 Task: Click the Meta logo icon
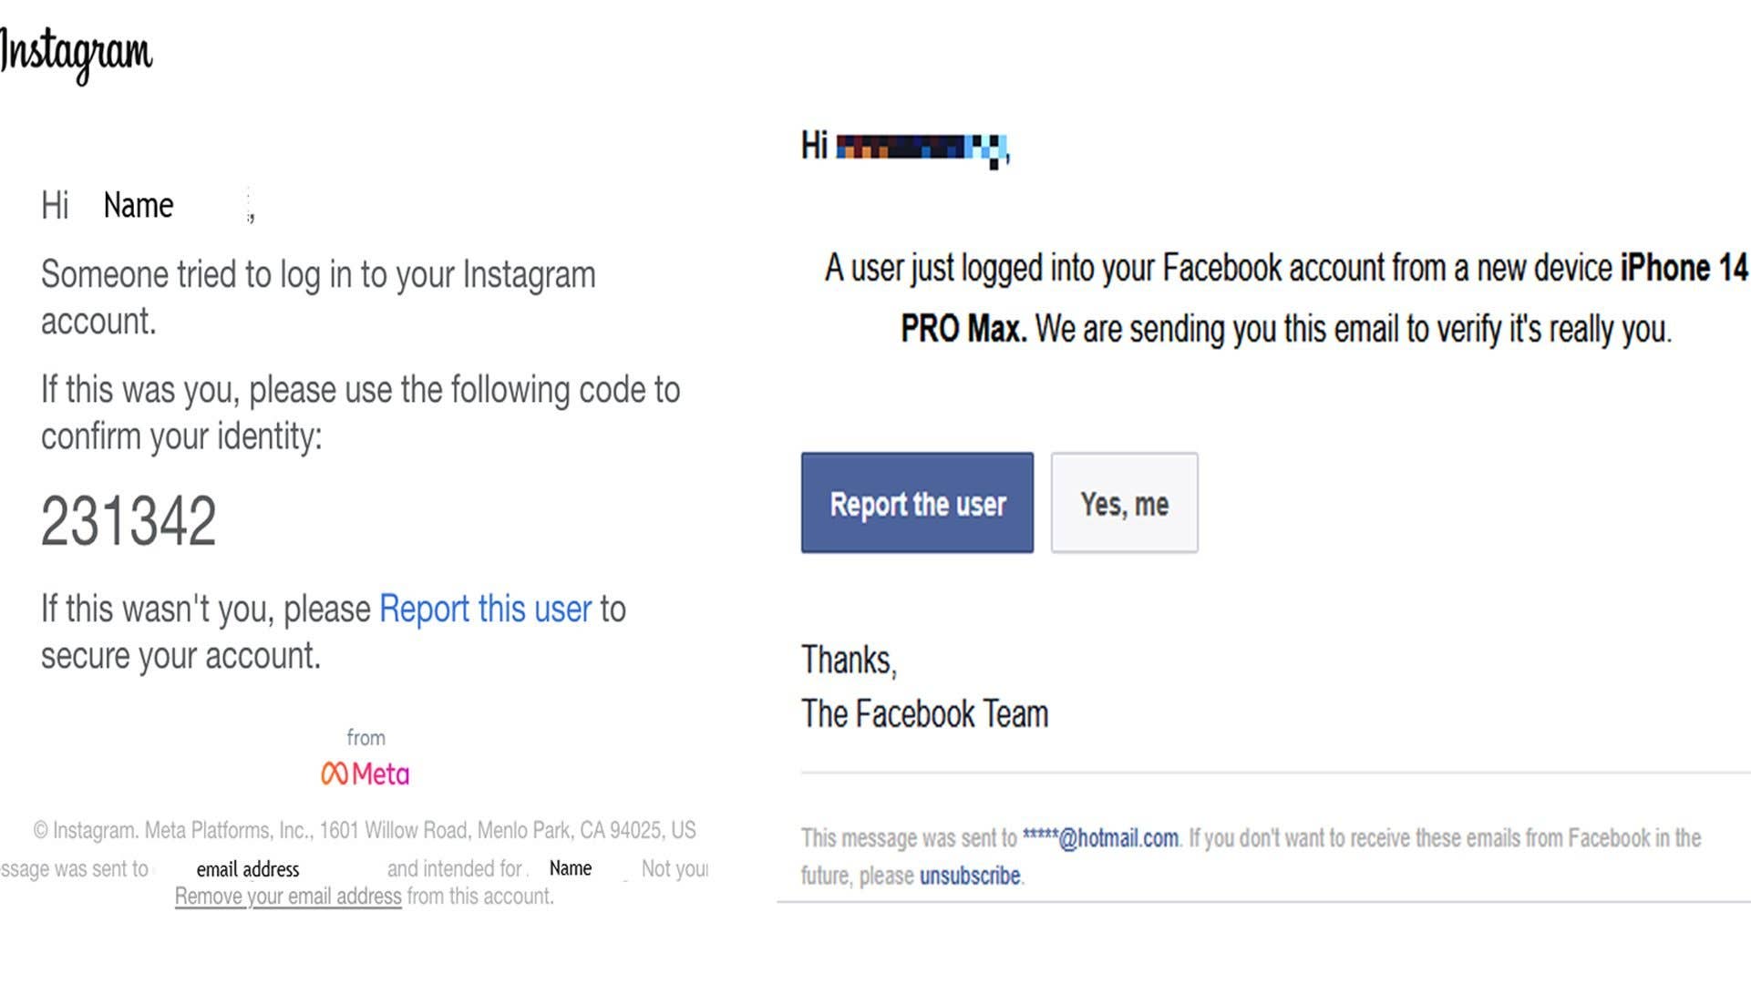click(364, 774)
